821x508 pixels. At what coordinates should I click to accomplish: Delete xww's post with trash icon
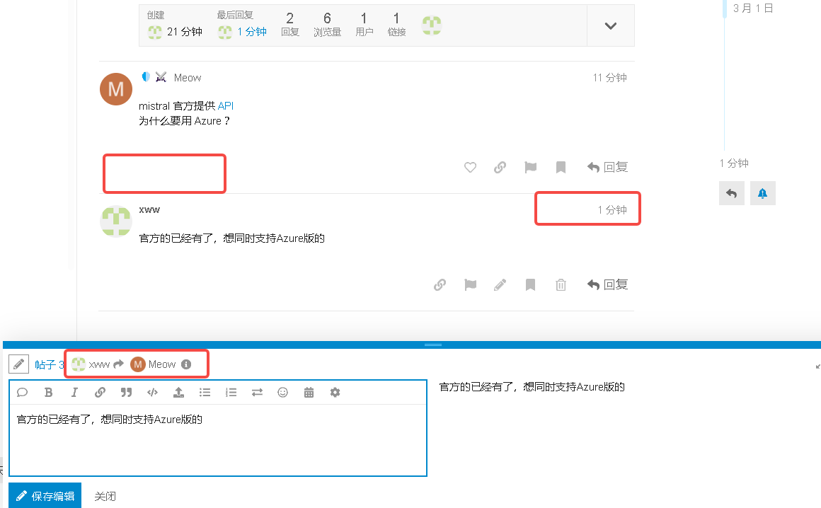(561, 284)
